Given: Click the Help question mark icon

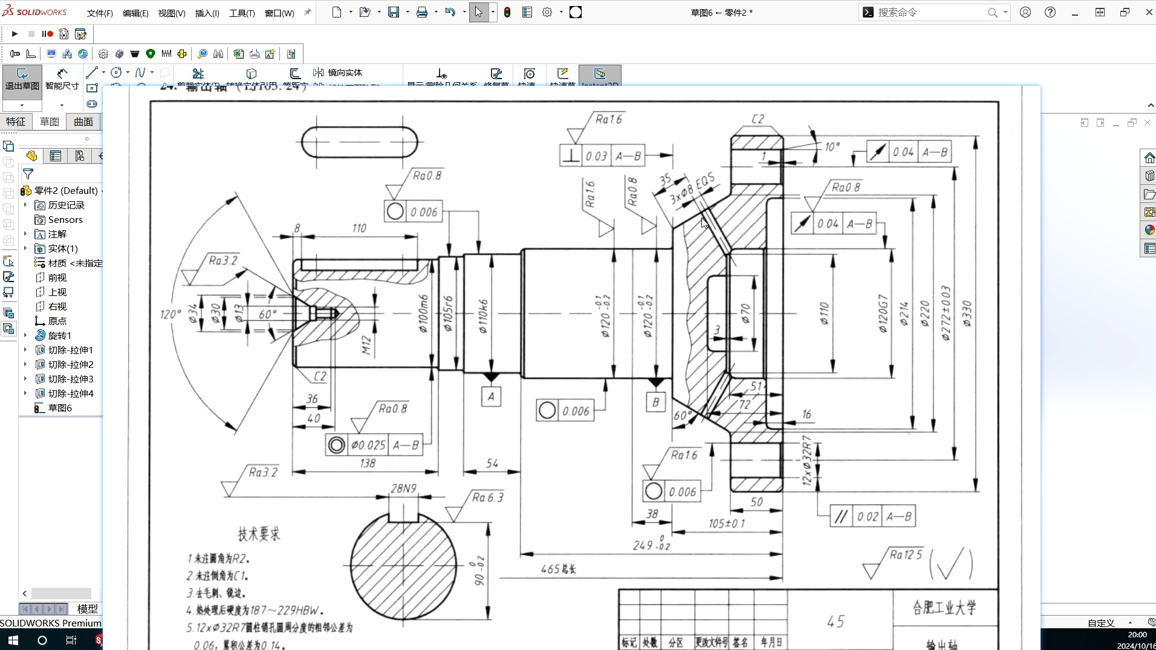Looking at the screenshot, I should coord(1050,12).
